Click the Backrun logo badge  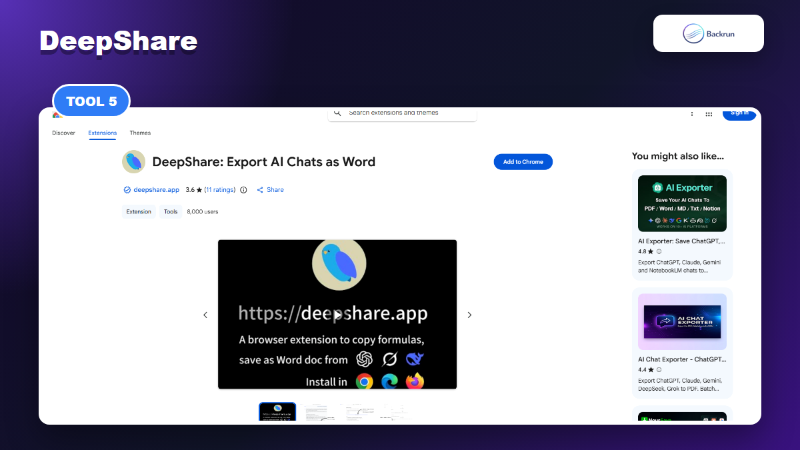[709, 33]
